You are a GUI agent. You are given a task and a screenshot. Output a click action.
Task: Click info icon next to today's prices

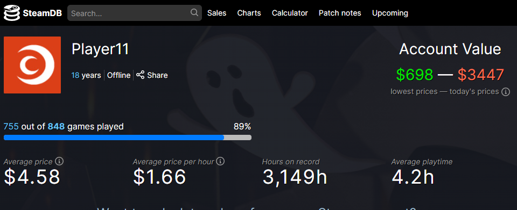point(506,92)
